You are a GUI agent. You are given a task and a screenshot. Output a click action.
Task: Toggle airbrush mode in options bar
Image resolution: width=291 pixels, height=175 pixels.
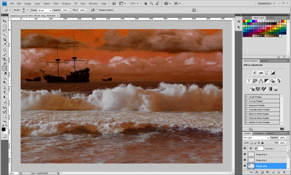point(93,10)
